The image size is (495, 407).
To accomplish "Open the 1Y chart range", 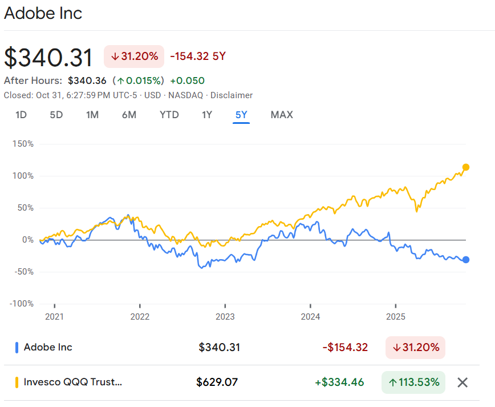I will (207, 115).
